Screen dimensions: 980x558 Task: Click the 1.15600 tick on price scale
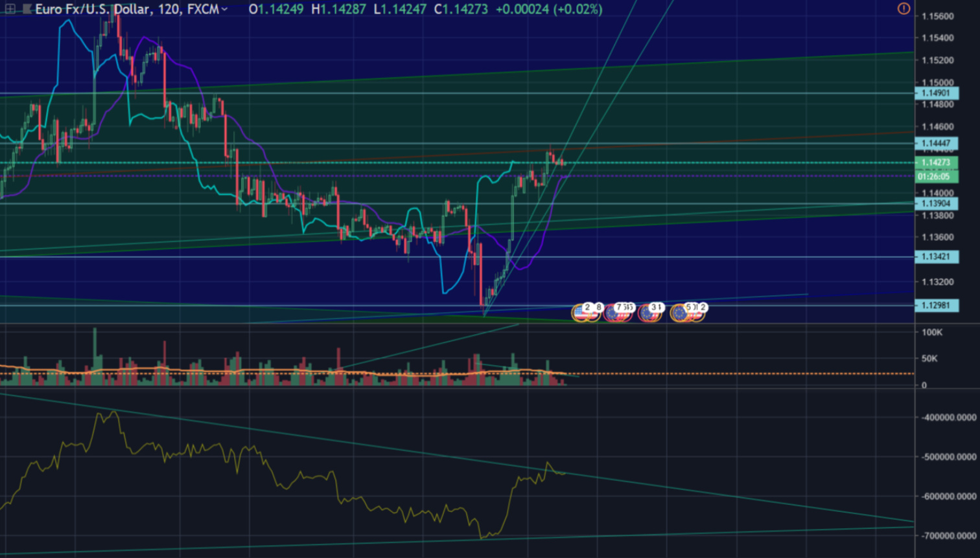pos(937,16)
